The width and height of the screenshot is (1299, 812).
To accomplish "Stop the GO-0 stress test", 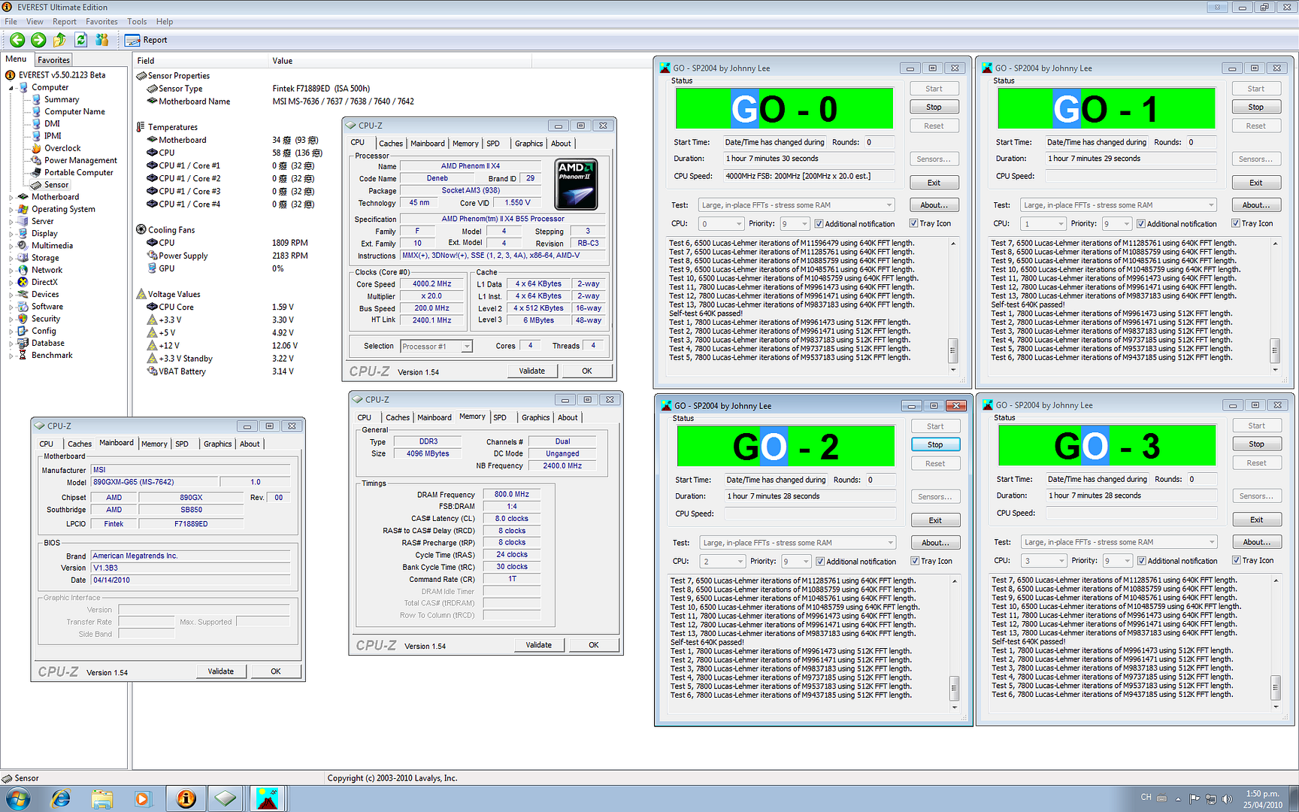I will [x=934, y=107].
